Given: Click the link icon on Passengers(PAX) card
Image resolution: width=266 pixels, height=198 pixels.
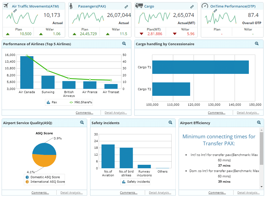Looking at the screenshot, I should (126, 7).
